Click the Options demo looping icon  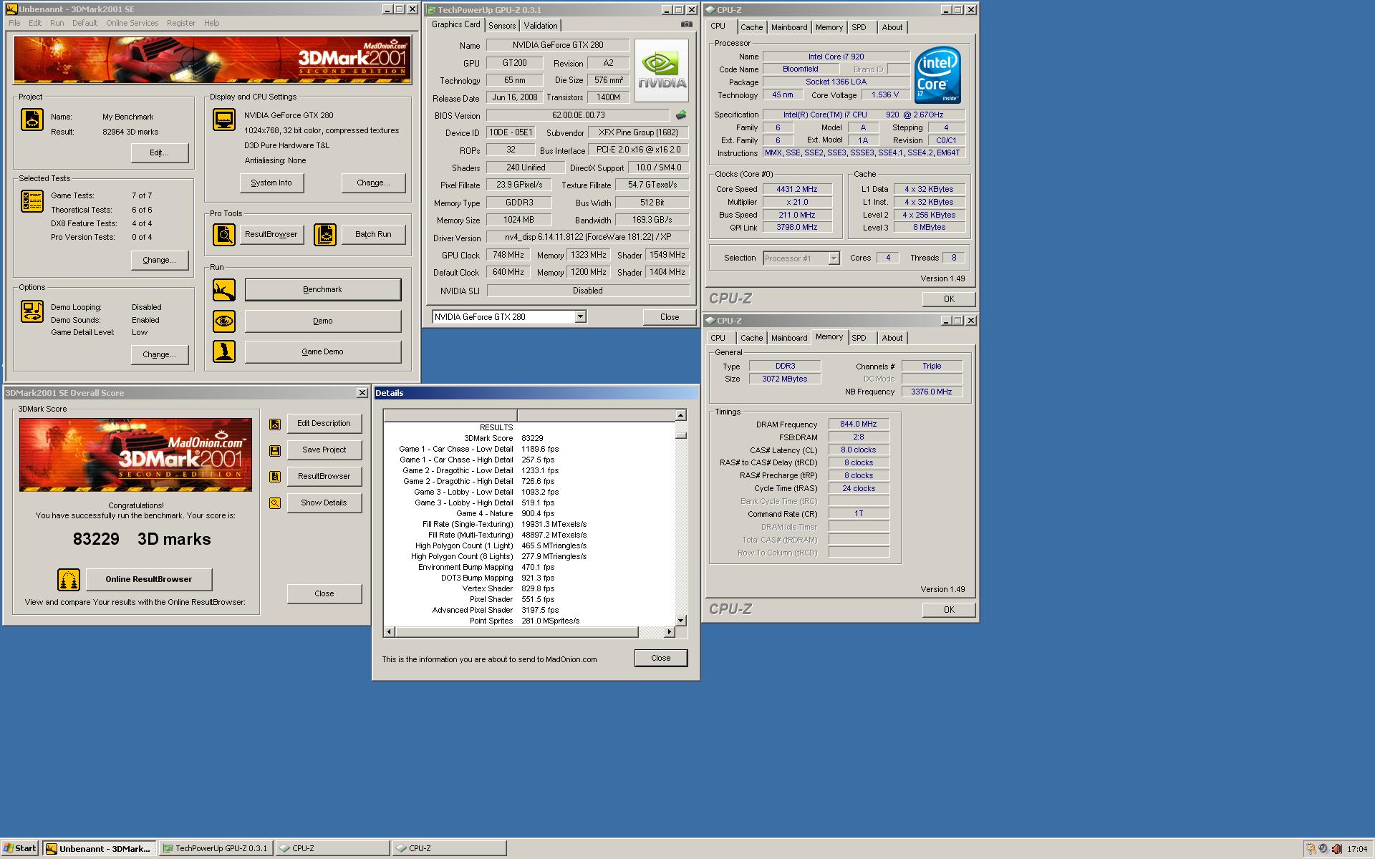(x=32, y=311)
